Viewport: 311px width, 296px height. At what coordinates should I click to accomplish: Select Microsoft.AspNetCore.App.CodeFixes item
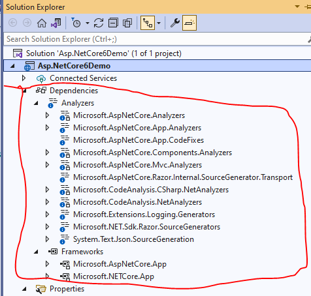(x=139, y=140)
